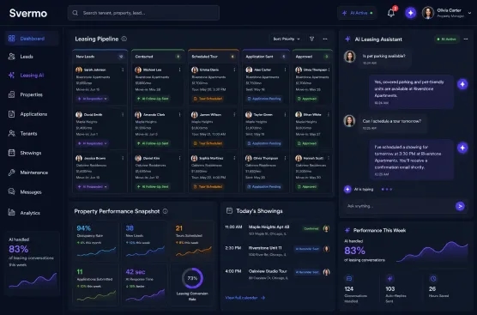The width and height of the screenshot is (477, 315).
Task: Click the Today's Showings calendar icon
Action: [x=229, y=210]
